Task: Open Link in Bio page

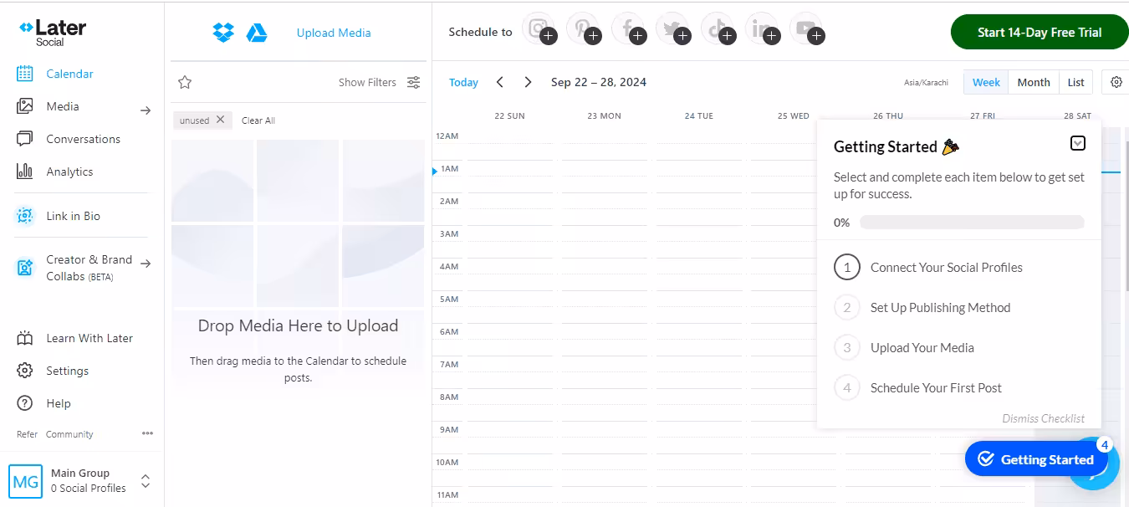Action: pyautogui.click(x=74, y=216)
